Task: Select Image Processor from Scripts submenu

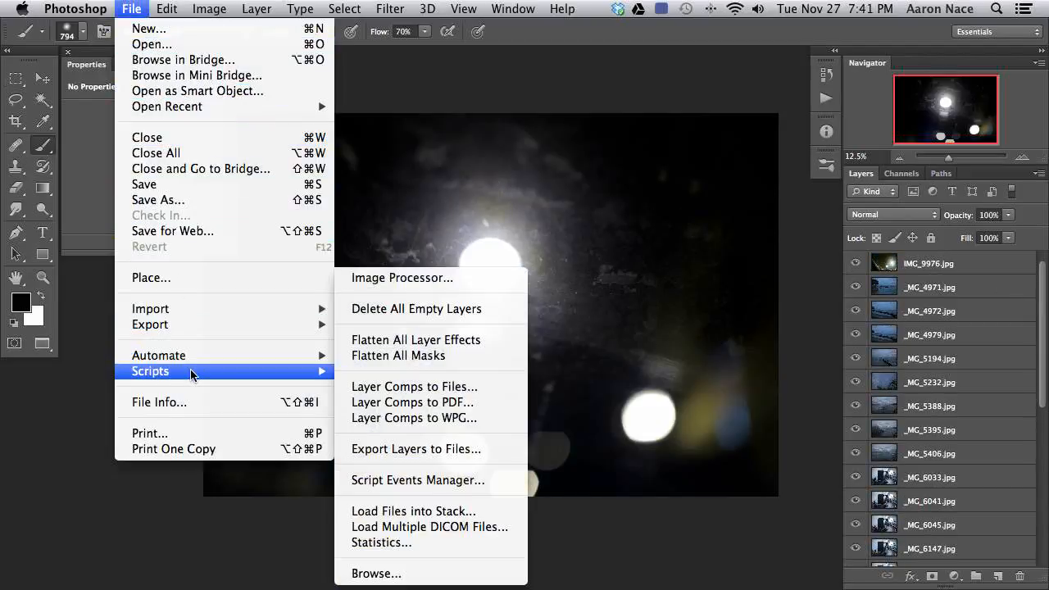Action: coord(402,278)
